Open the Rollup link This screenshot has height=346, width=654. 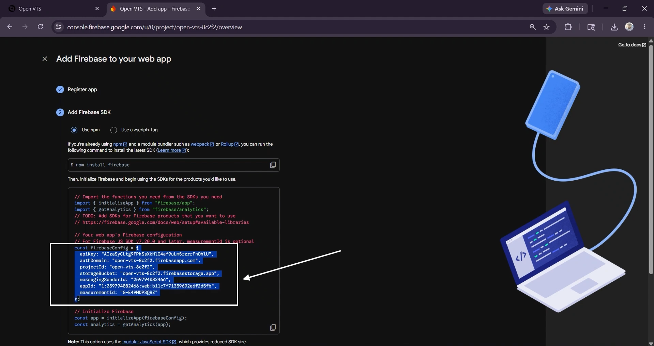[230, 144]
